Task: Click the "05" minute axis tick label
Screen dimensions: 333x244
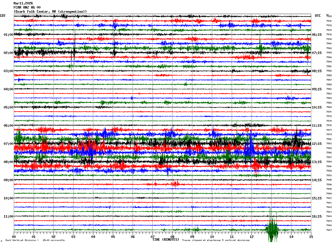Action: (113, 237)
